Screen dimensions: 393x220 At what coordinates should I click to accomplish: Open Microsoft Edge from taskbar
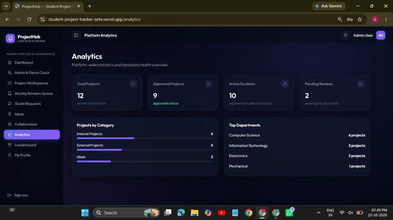click(x=181, y=213)
